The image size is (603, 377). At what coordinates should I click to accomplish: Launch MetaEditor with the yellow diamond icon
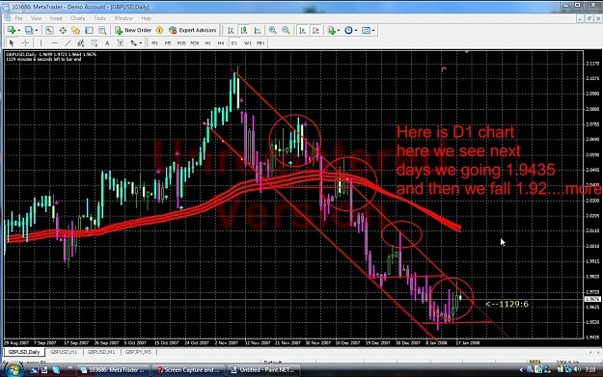point(159,30)
